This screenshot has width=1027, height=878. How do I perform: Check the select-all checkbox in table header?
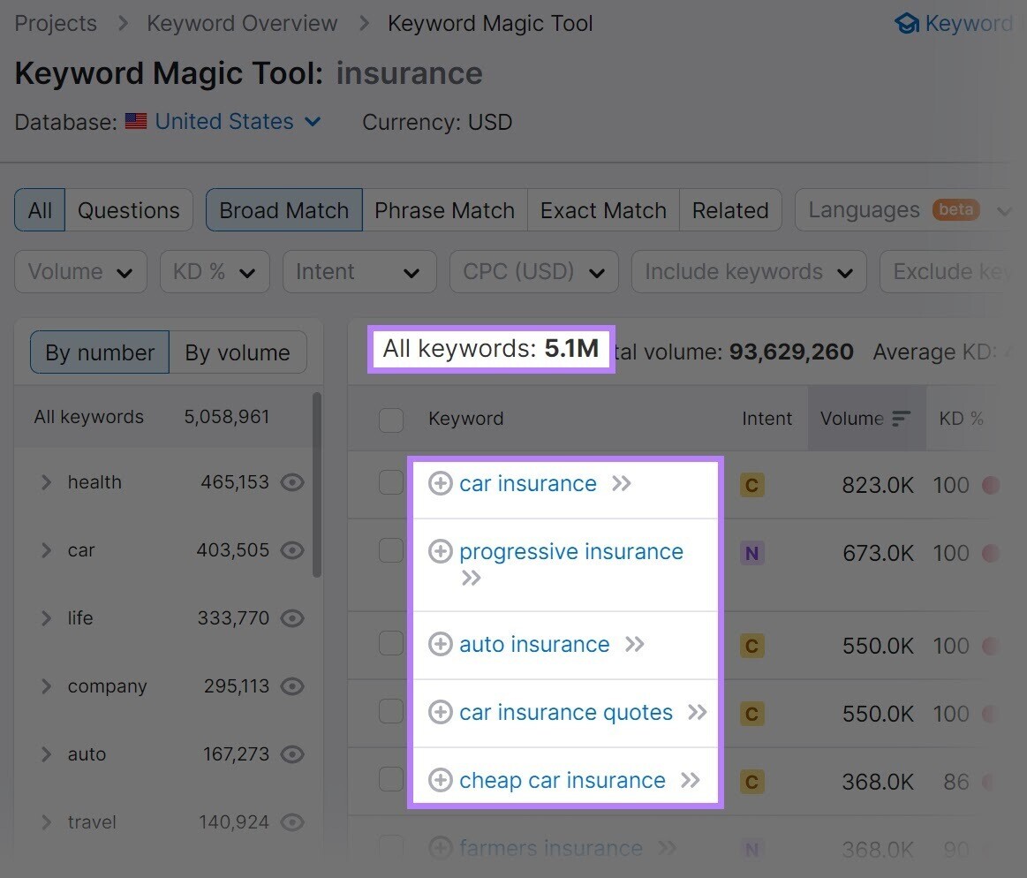coord(391,420)
